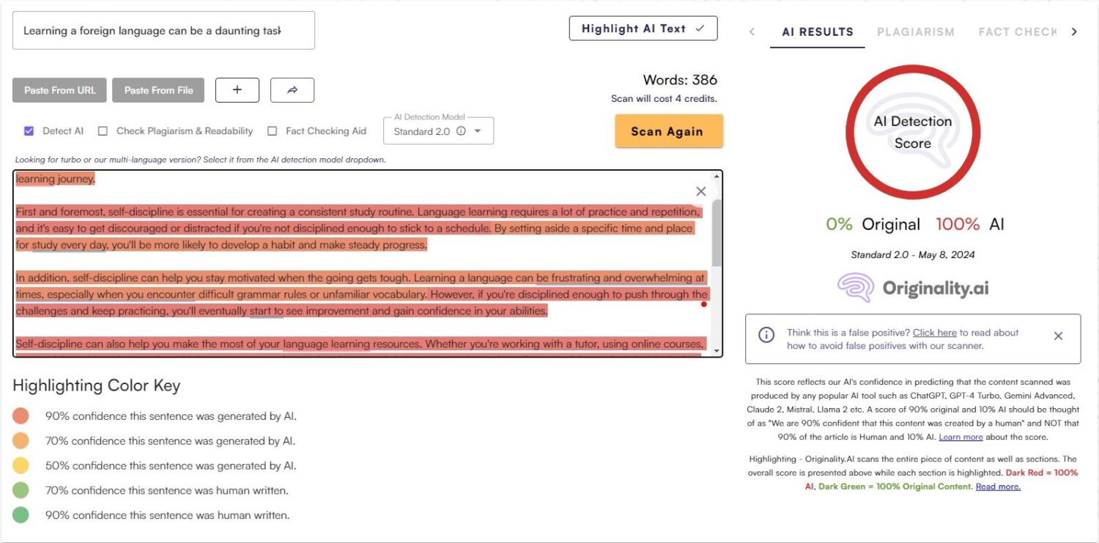The width and height of the screenshot is (1099, 543).
Task: Toggle the Highlight AI Text button
Action: [643, 29]
